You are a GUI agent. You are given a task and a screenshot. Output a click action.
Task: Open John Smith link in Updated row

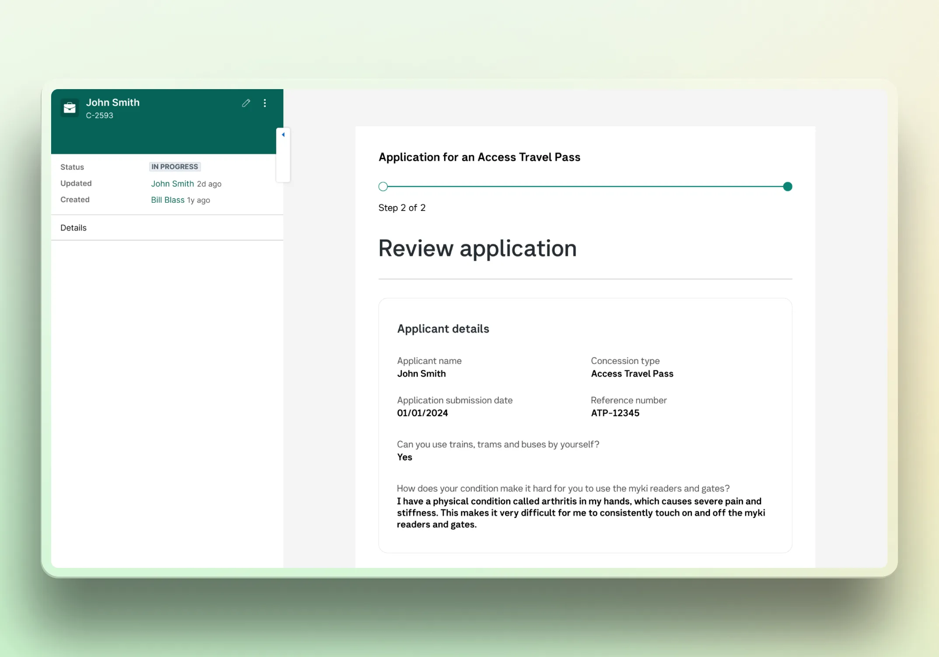172,184
